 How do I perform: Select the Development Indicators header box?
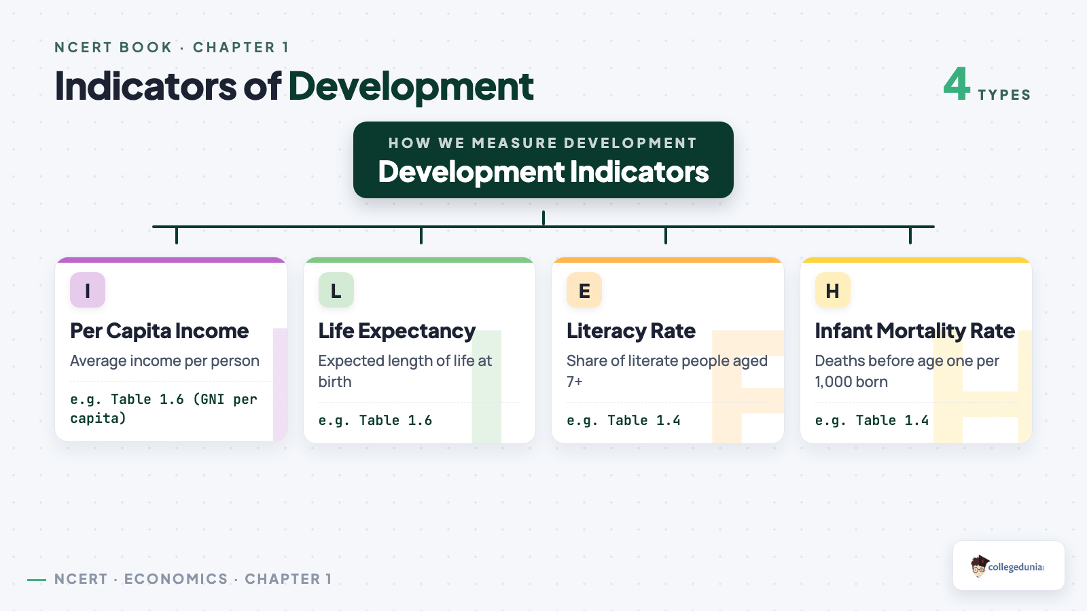[543, 160]
